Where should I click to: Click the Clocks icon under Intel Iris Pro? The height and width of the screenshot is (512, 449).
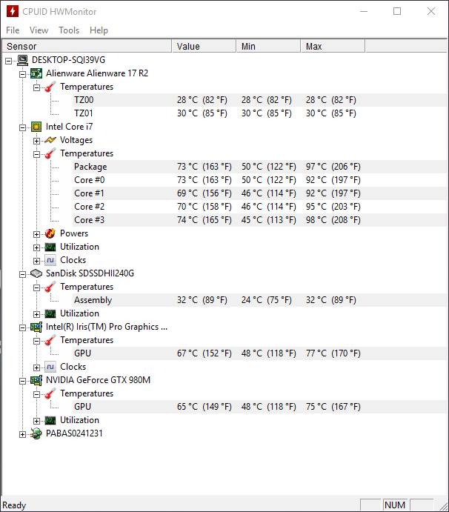coord(50,367)
